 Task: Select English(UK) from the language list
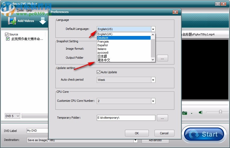pyautogui.click(x=124, y=34)
